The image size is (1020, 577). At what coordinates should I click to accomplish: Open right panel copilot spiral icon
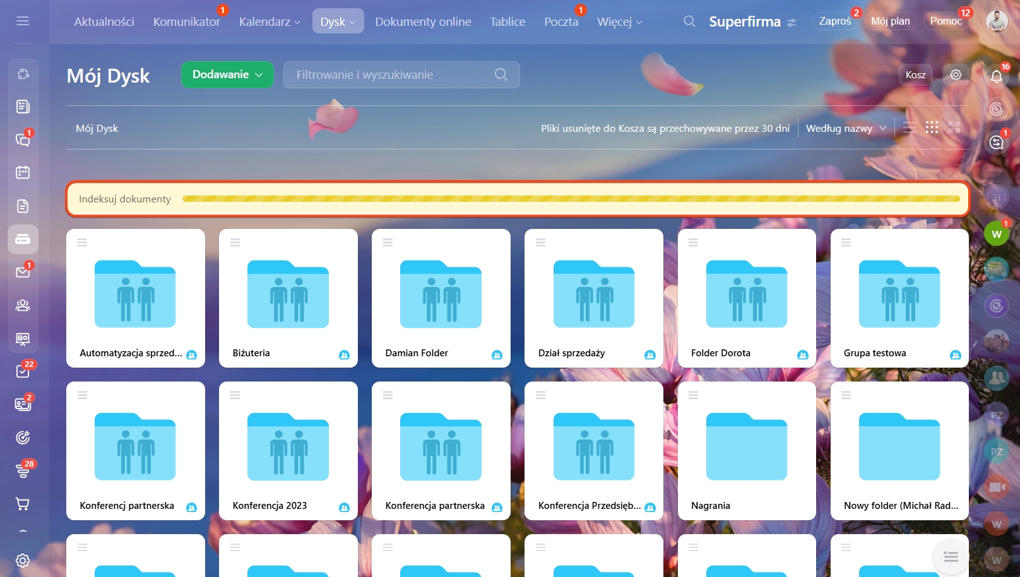pyautogui.click(x=997, y=109)
